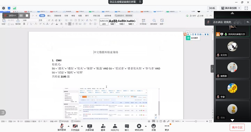
Task: Click the network signal strength icon
Action: coord(15,8)
